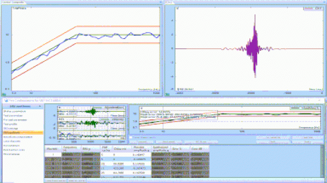Click the blue displacement waveform mini graph
The width and height of the screenshot is (327, 183).
(91, 135)
